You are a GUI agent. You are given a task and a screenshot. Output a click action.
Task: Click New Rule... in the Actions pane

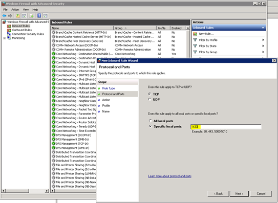[x=206, y=34]
